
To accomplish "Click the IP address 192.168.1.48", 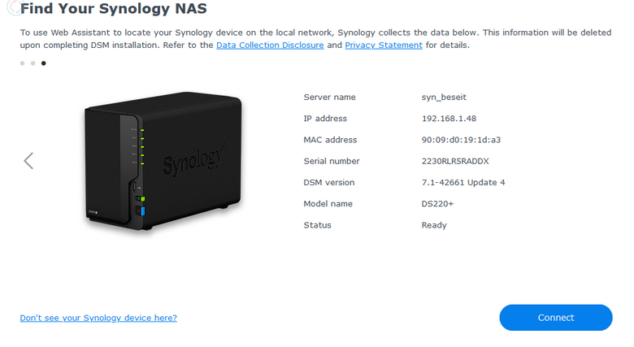I will coord(449,119).
